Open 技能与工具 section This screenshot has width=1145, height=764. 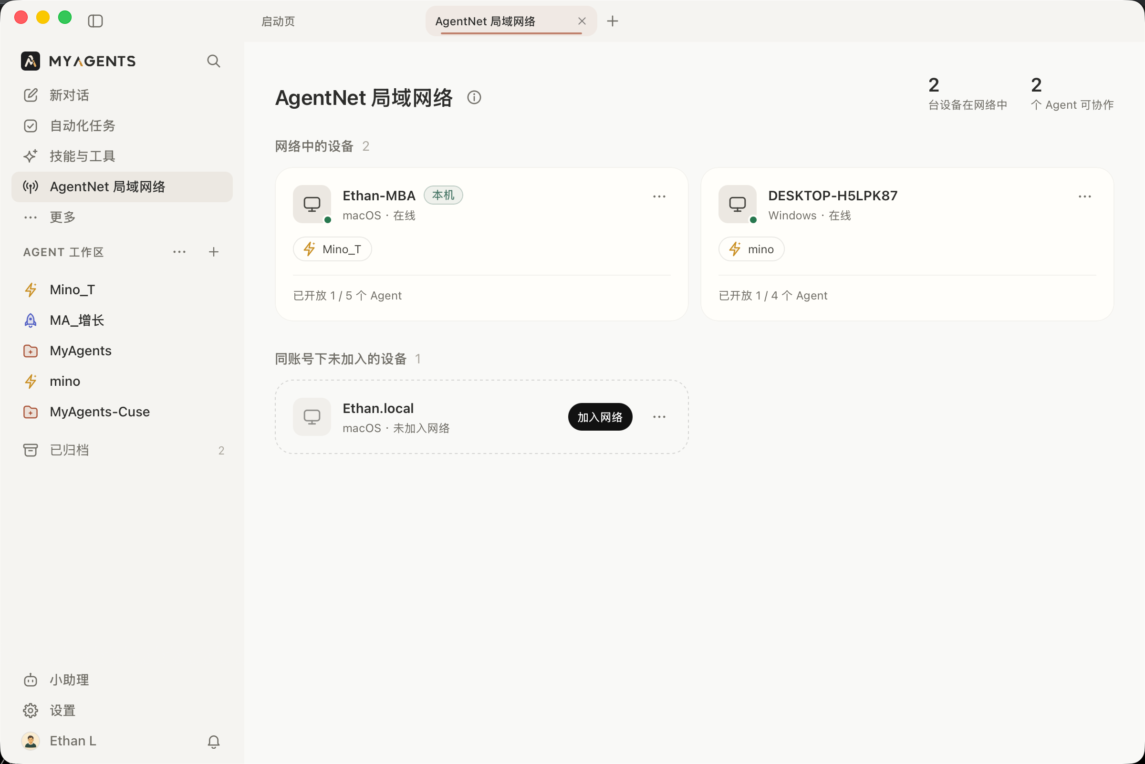point(122,156)
